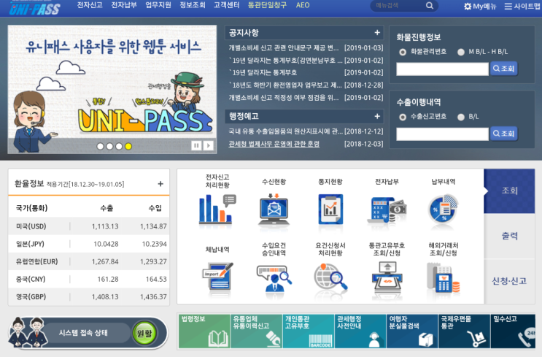This screenshot has width=542, height=357.
Task: Open 전자납부 top menu
Action: 124,5
